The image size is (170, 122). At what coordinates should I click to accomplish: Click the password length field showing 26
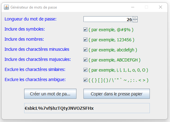click(108, 19)
